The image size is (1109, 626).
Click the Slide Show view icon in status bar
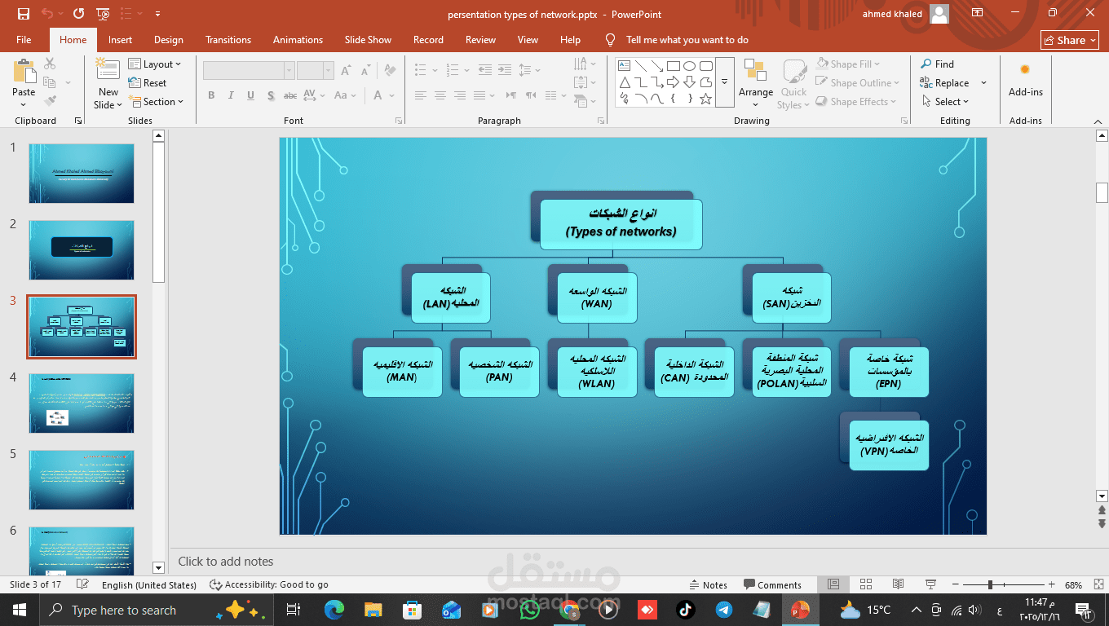tap(930, 585)
